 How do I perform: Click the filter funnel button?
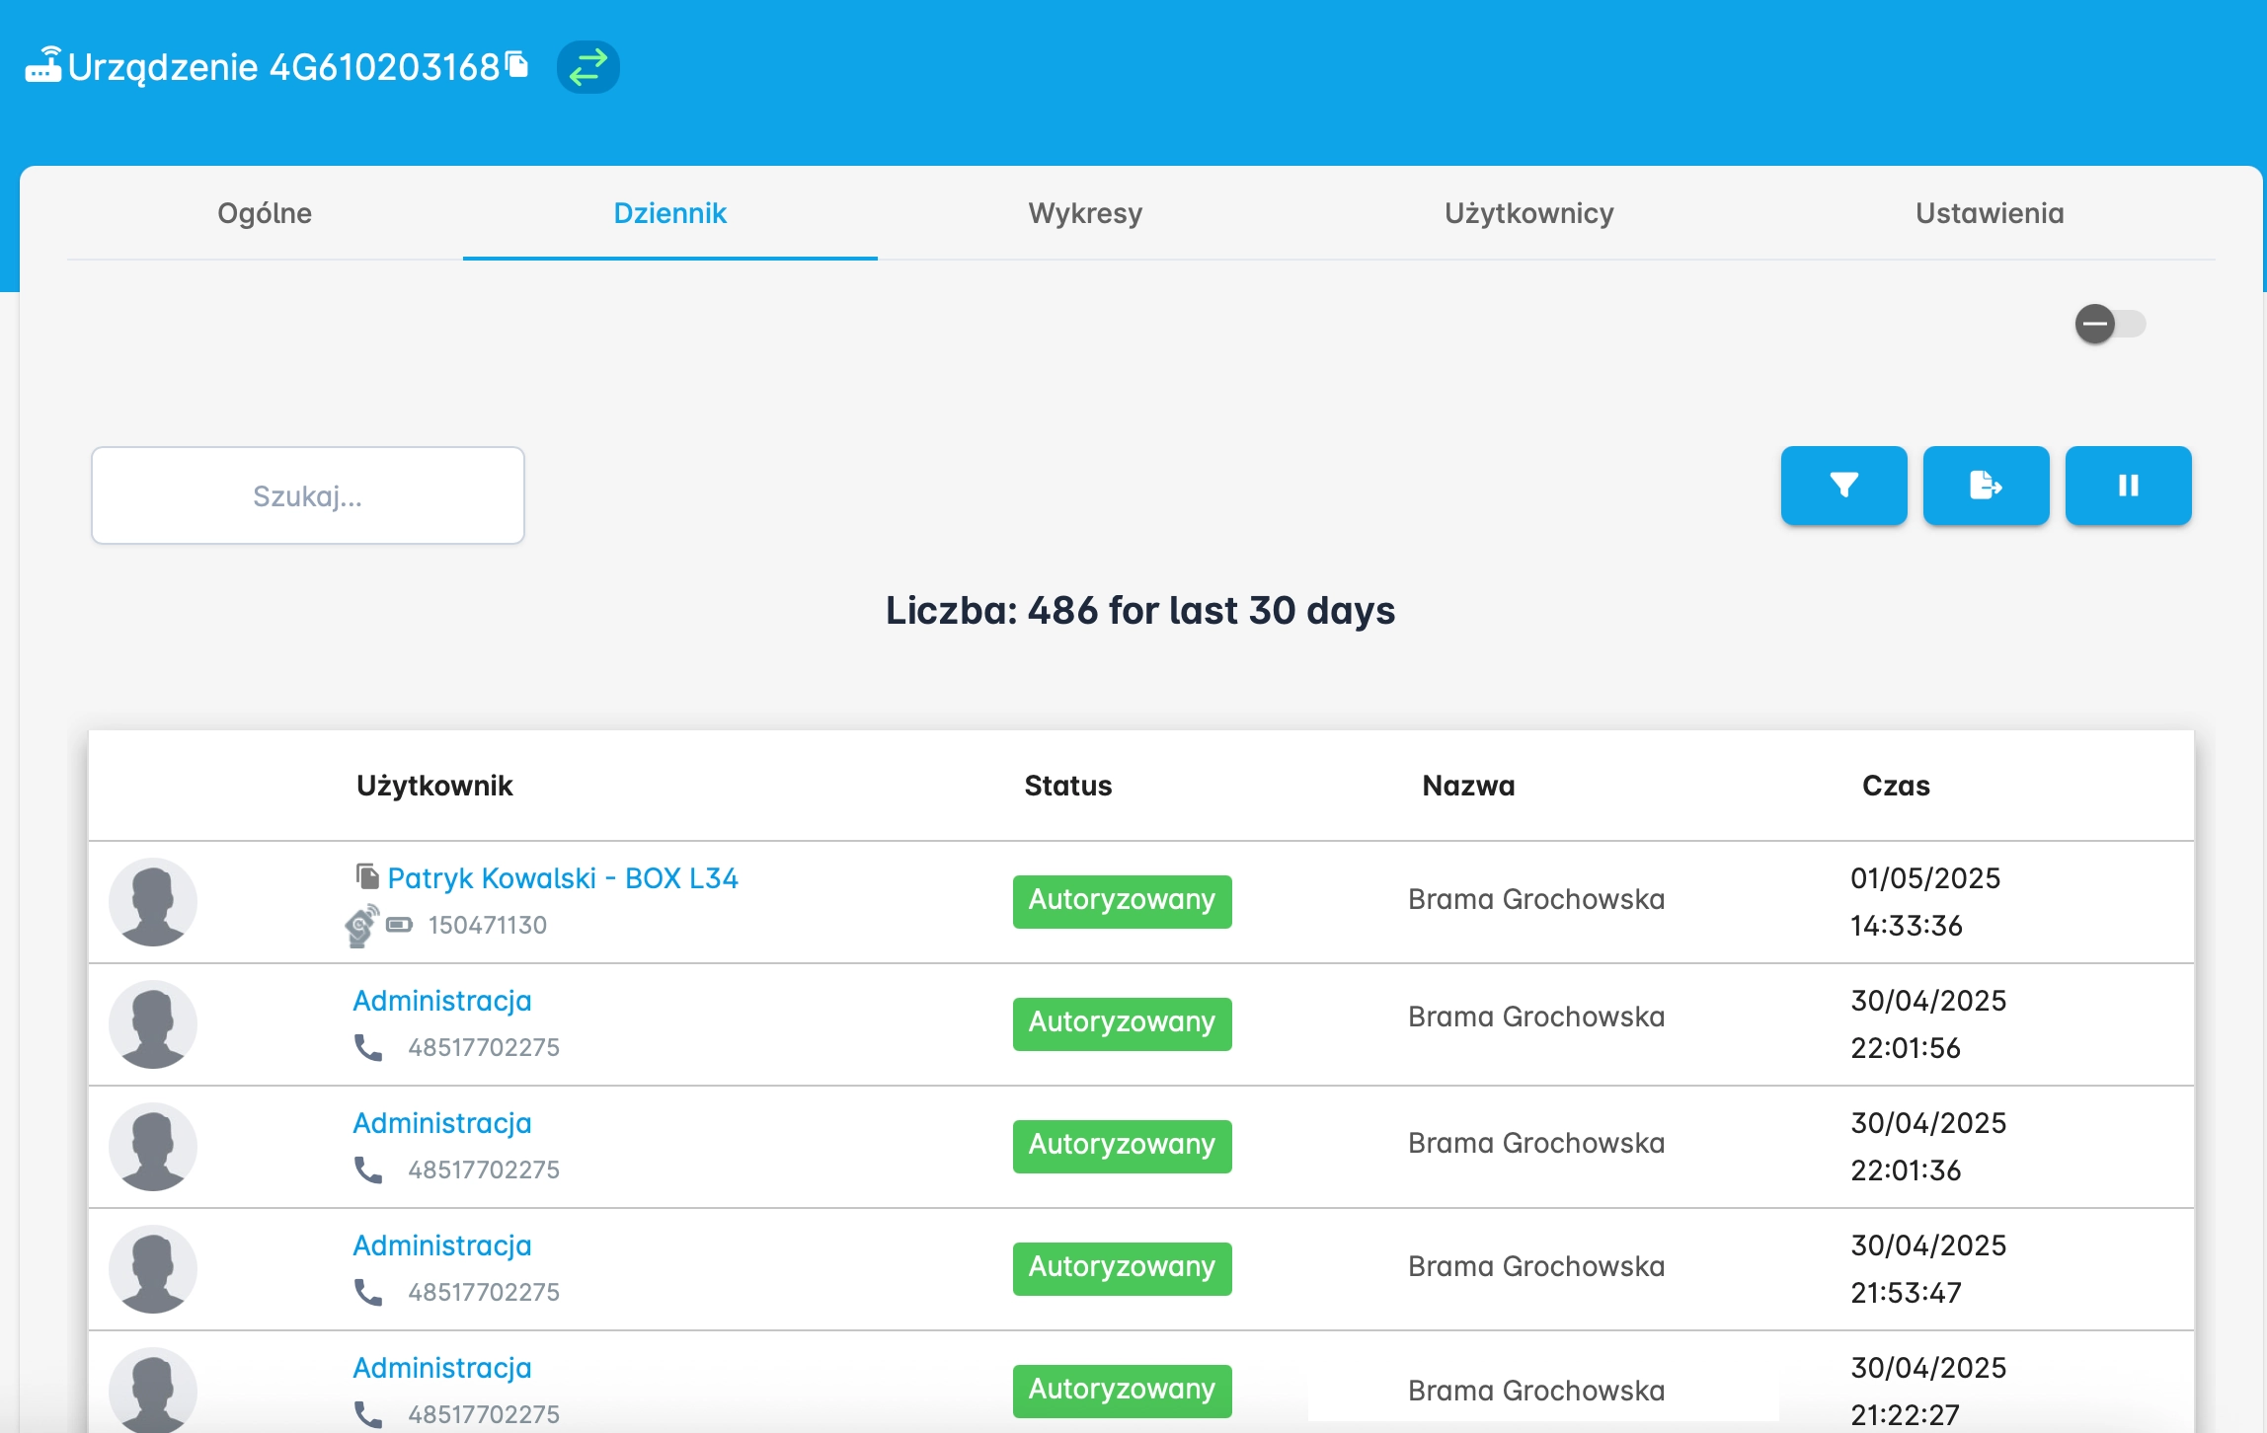1843,486
